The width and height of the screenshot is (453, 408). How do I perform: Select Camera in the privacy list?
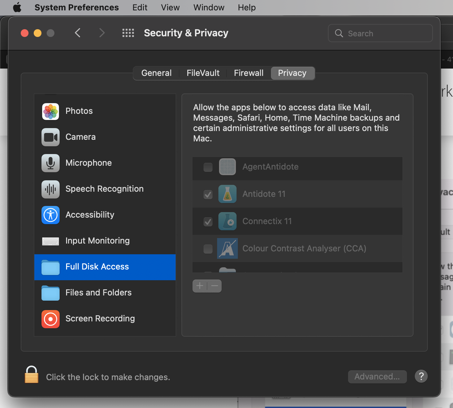[x=105, y=137]
